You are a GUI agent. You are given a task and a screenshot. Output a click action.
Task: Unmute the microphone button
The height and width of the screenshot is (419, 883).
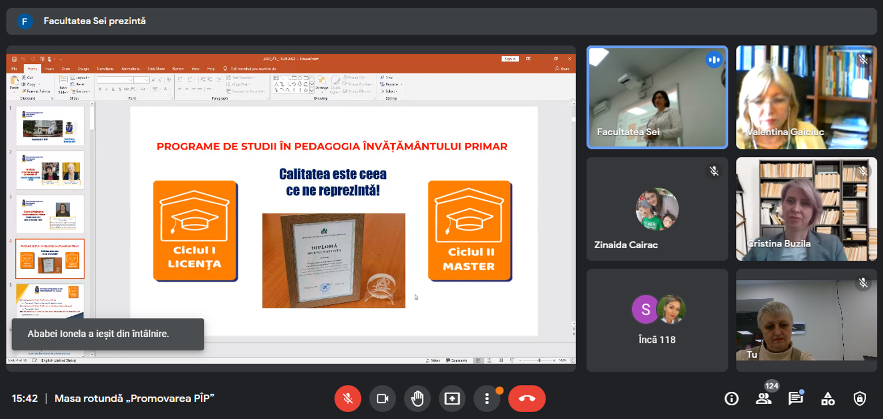[x=348, y=398]
